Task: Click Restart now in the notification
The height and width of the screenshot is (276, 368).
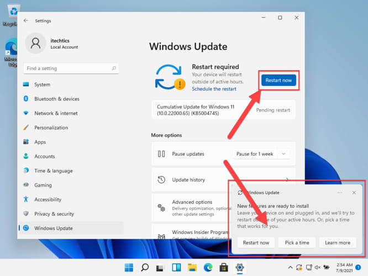Action: tap(256, 243)
